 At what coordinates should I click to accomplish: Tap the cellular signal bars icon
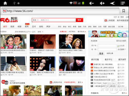(79, 3)
